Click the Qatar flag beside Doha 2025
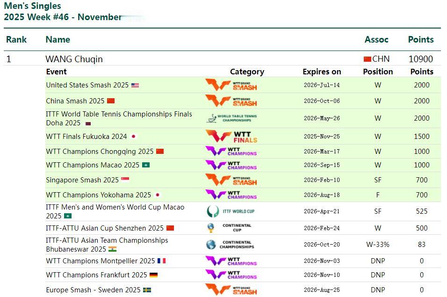The image size is (447, 297). [88, 123]
